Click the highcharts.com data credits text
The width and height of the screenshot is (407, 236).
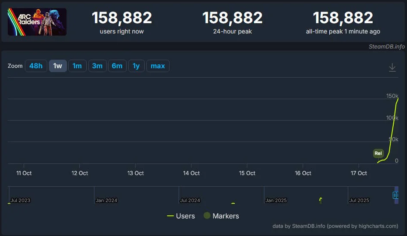pyautogui.click(x=335, y=226)
